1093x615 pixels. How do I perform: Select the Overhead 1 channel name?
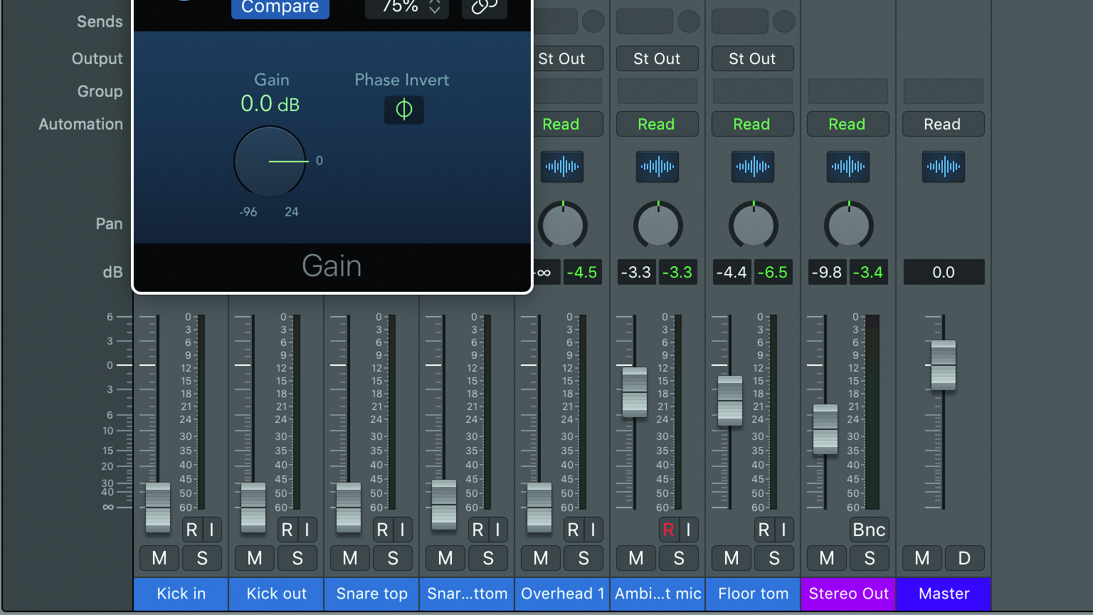563,594
